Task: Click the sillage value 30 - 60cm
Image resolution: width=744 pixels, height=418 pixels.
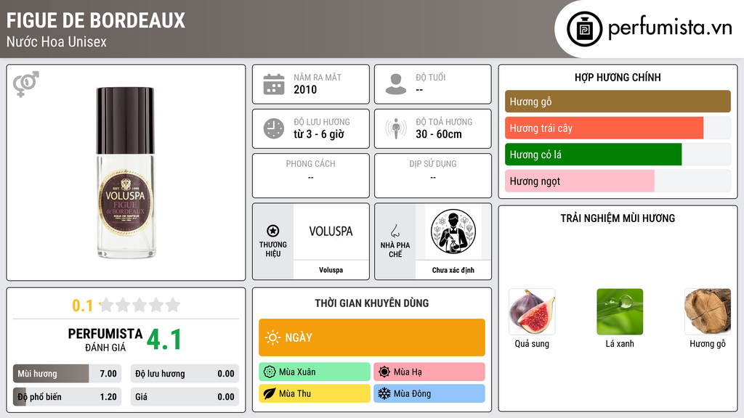Action: click(x=439, y=134)
